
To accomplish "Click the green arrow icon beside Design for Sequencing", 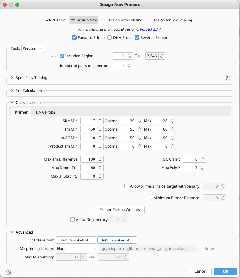I will 148,20.
